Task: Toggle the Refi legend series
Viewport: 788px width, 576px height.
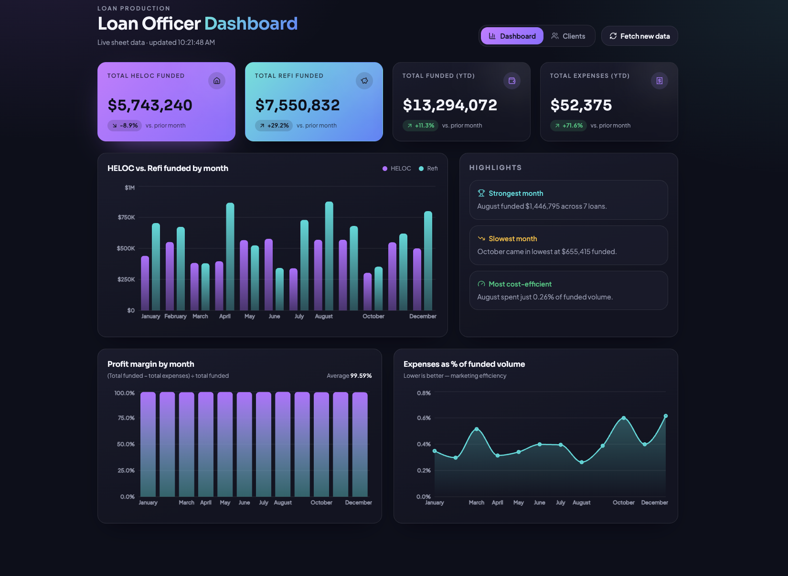Action: [428, 169]
